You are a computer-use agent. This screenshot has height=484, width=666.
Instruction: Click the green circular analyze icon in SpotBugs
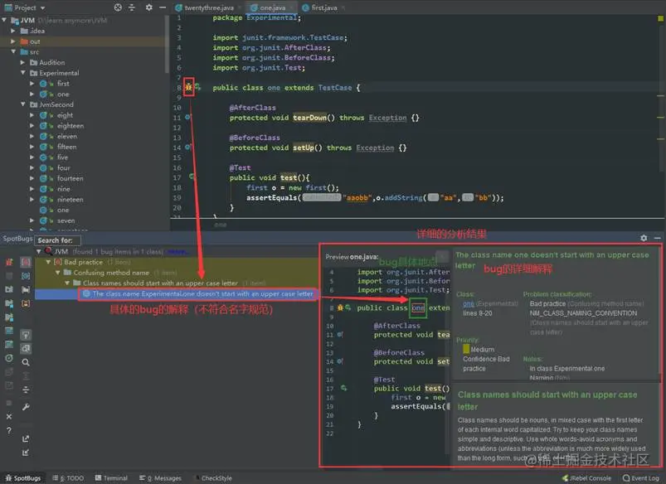(x=9, y=358)
